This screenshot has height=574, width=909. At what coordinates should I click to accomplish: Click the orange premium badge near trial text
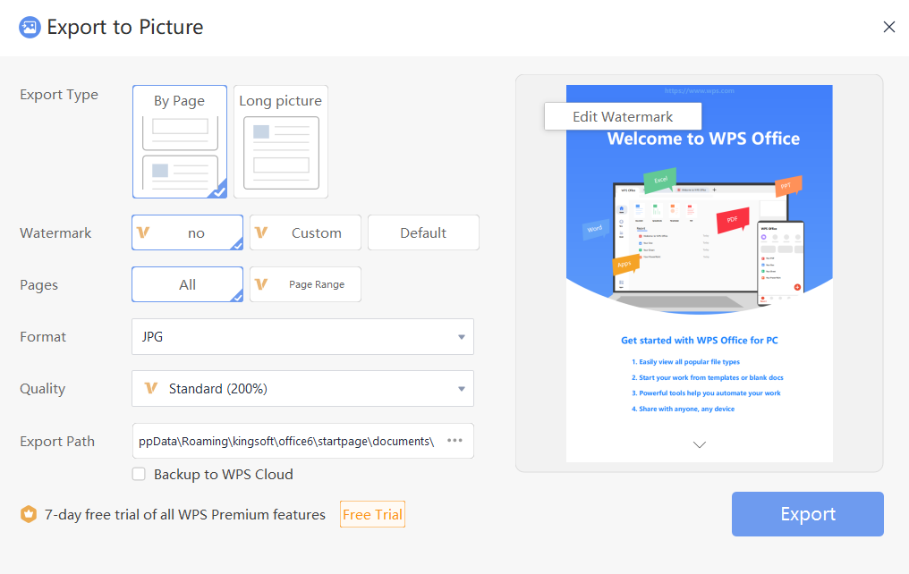pyautogui.click(x=28, y=514)
